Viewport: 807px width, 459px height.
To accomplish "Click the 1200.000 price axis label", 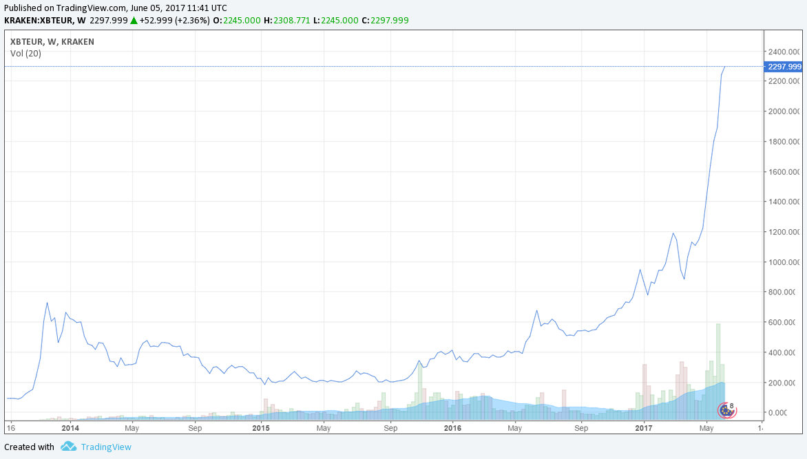I will click(x=784, y=232).
